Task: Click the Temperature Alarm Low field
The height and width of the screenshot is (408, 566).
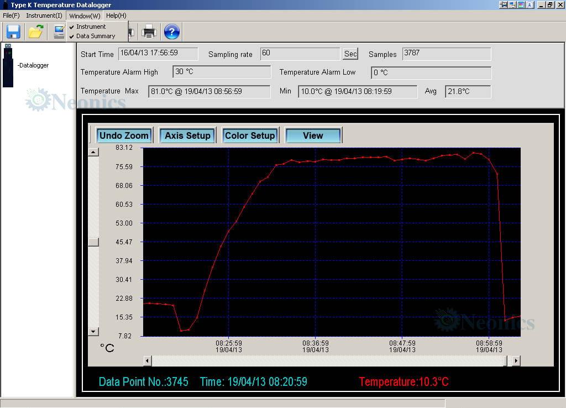Action: pyautogui.click(x=431, y=72)
